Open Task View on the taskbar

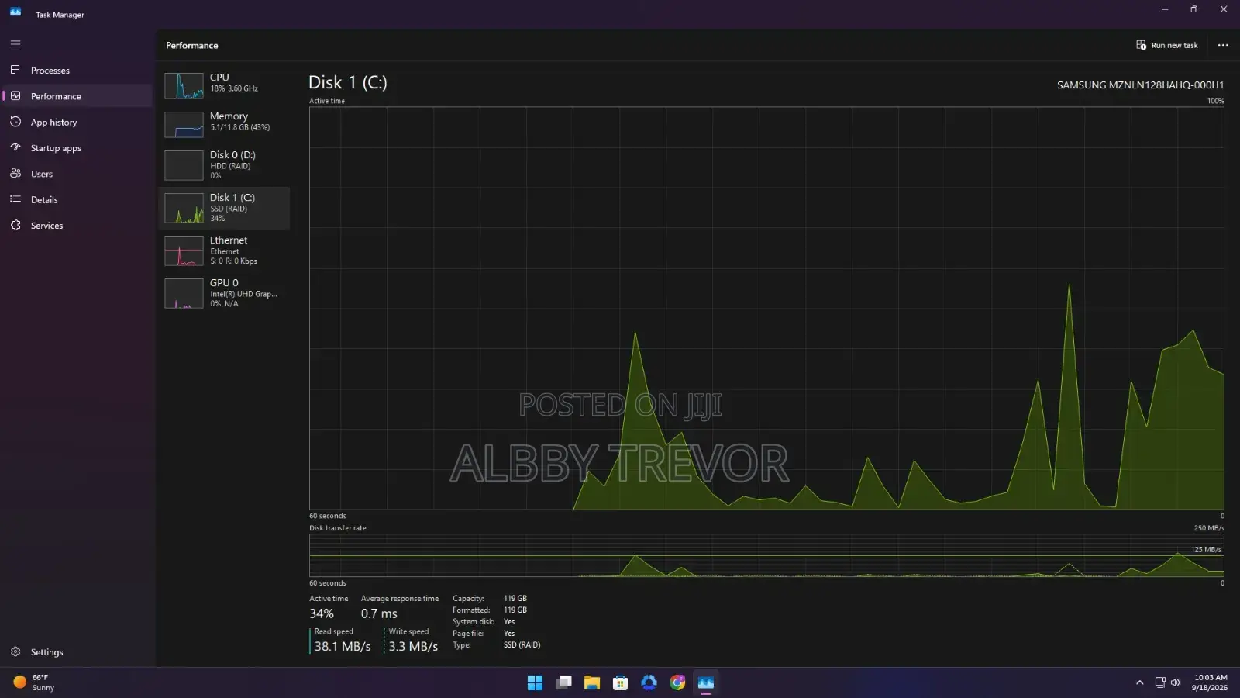[564, 682]
